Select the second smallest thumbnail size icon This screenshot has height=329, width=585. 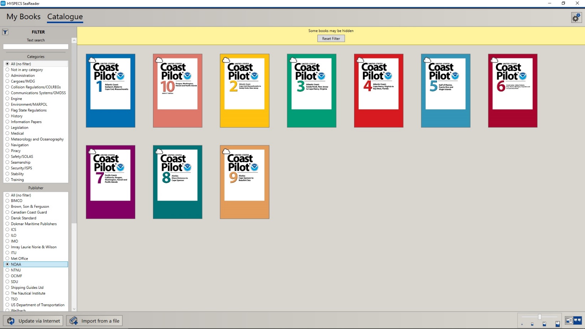(x=532, y=324)
